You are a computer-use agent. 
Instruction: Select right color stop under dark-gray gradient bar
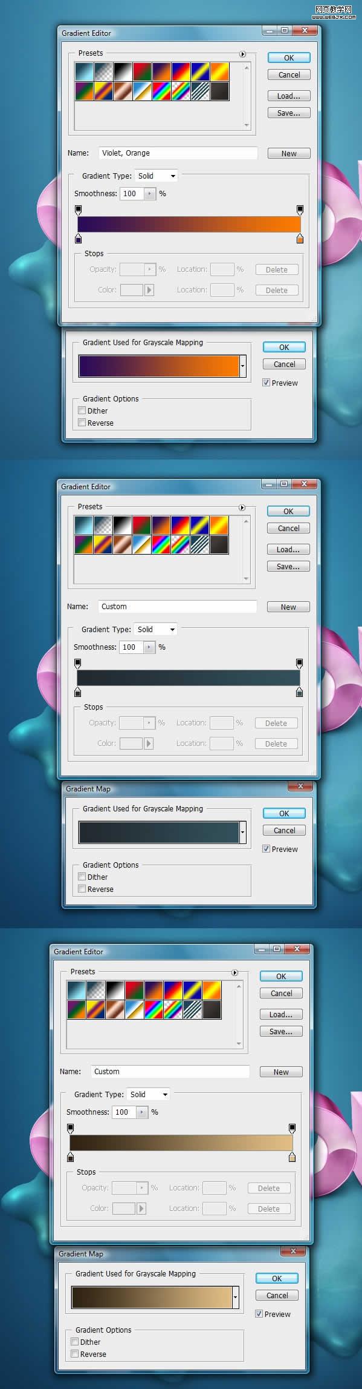[299, 691]
